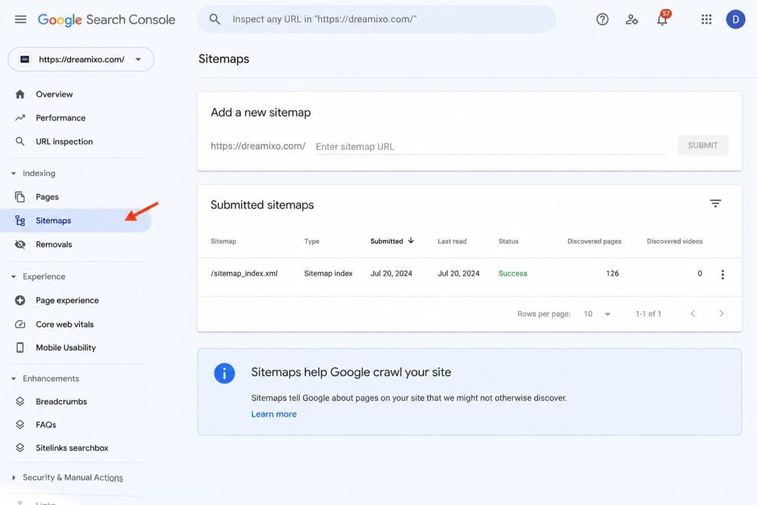Screen dimensions: 757x505
Task: Click the Last read column header
Action: 452,241
